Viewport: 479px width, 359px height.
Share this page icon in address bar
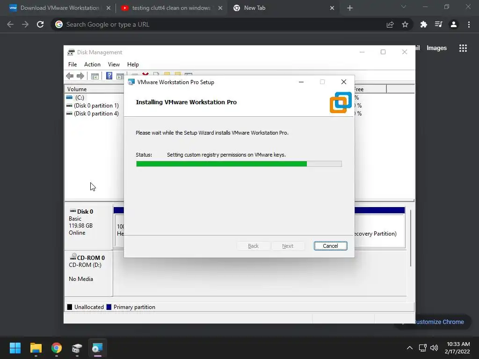pos(390,25)
